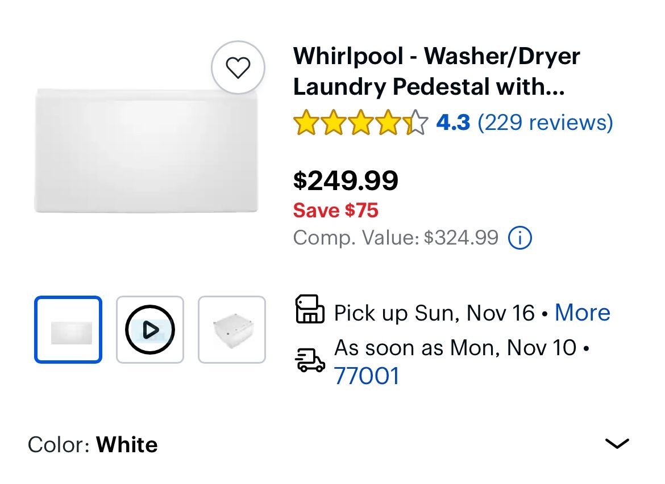Click the More pickup options link
The image size is (665, 484).
pos(582,312)
